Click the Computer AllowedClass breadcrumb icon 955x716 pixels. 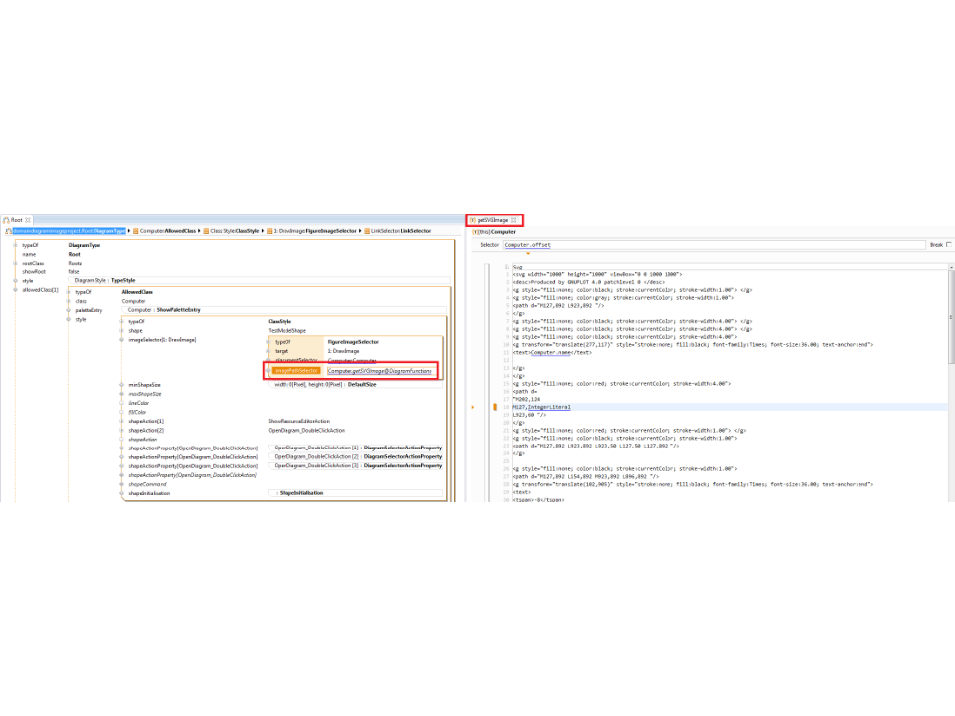(x=136, y=231)
